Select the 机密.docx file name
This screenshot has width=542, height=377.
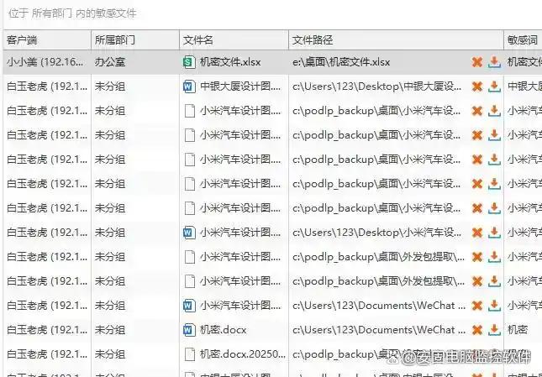[223, 330]
